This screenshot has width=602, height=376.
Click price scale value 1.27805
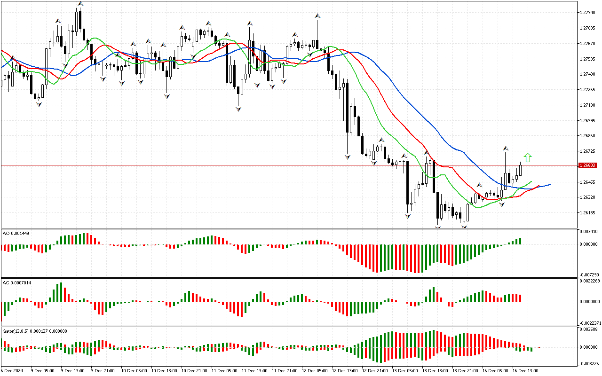point(588,28)
